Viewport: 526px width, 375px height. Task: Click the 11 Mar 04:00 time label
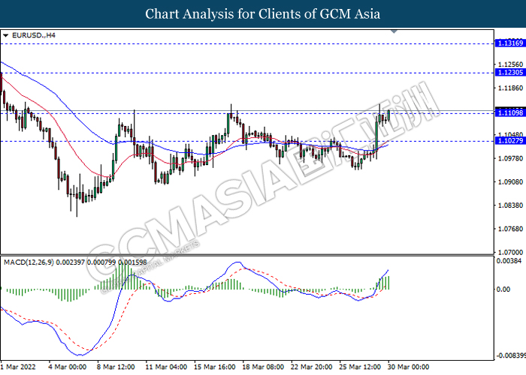coord(166,367)
